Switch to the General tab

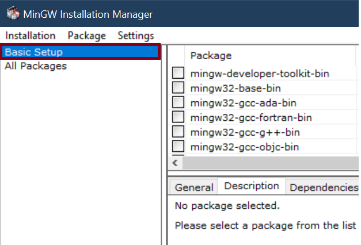[x=194, y=187]
